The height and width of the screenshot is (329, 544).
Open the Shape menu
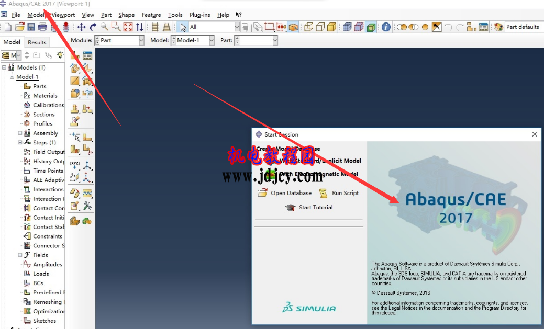click(126, 15)
